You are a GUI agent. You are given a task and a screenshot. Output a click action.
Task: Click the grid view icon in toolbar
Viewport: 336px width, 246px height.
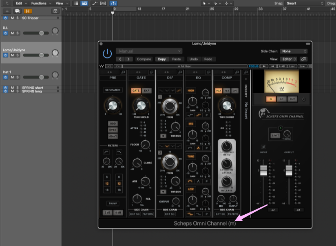click(76, 3)
